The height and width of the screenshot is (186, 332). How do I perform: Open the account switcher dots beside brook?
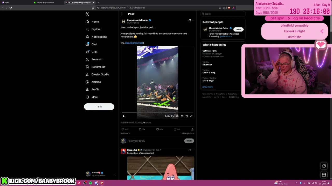click(115, 174)
